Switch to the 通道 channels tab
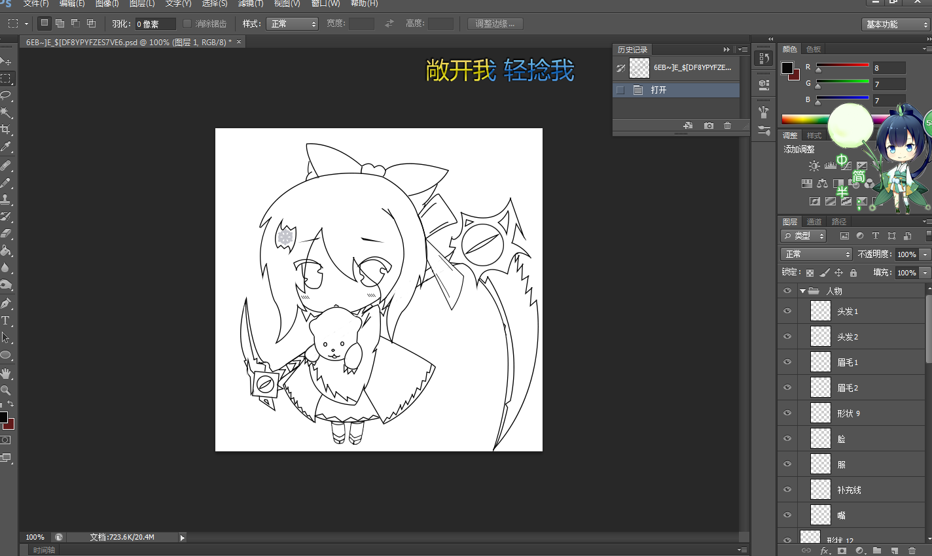Screen dimensions: 932x556 point(814,222)
